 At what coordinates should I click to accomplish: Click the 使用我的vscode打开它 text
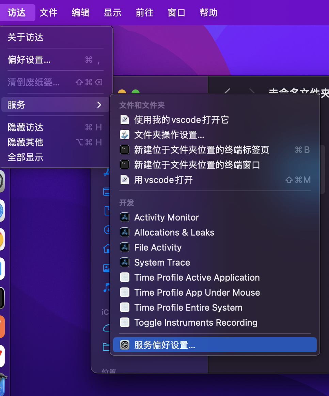click(x=182, y=120)
